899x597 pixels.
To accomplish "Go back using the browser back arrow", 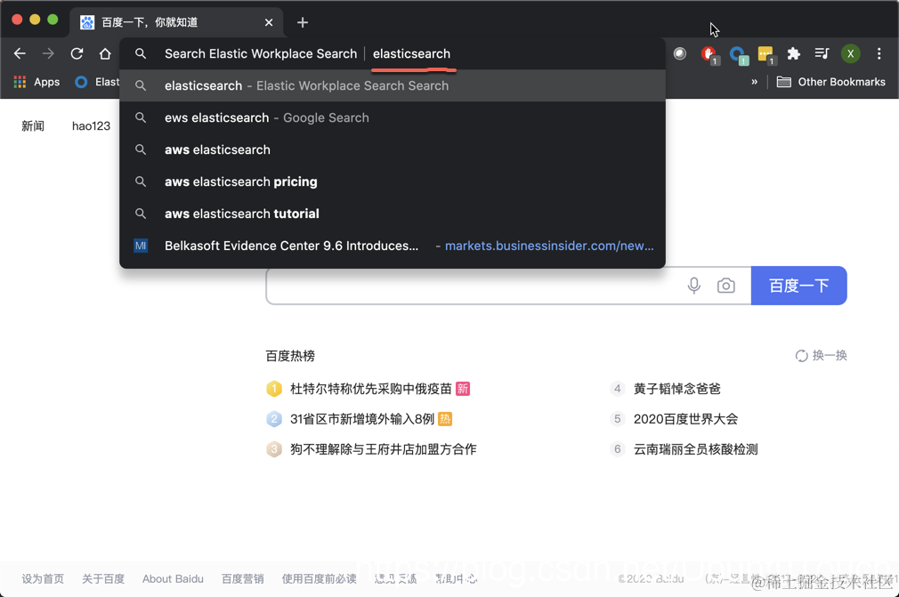I will pyautogui.click(x=20, y=54).
